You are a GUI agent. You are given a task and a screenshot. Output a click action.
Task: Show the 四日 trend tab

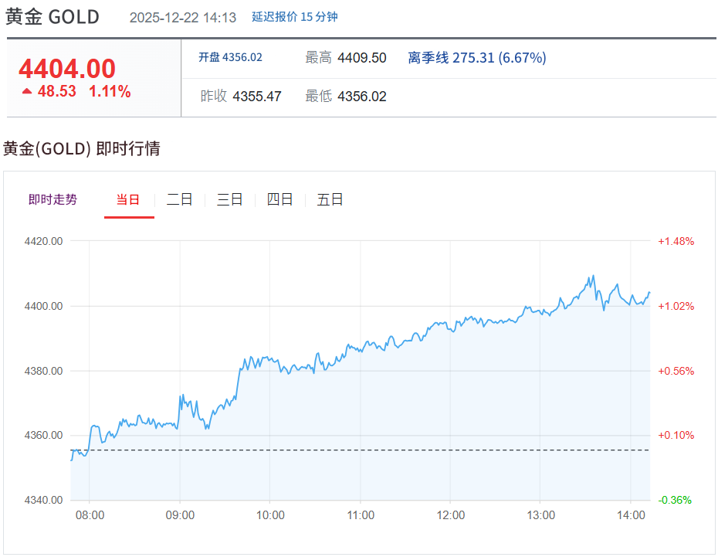coord(279,199)
